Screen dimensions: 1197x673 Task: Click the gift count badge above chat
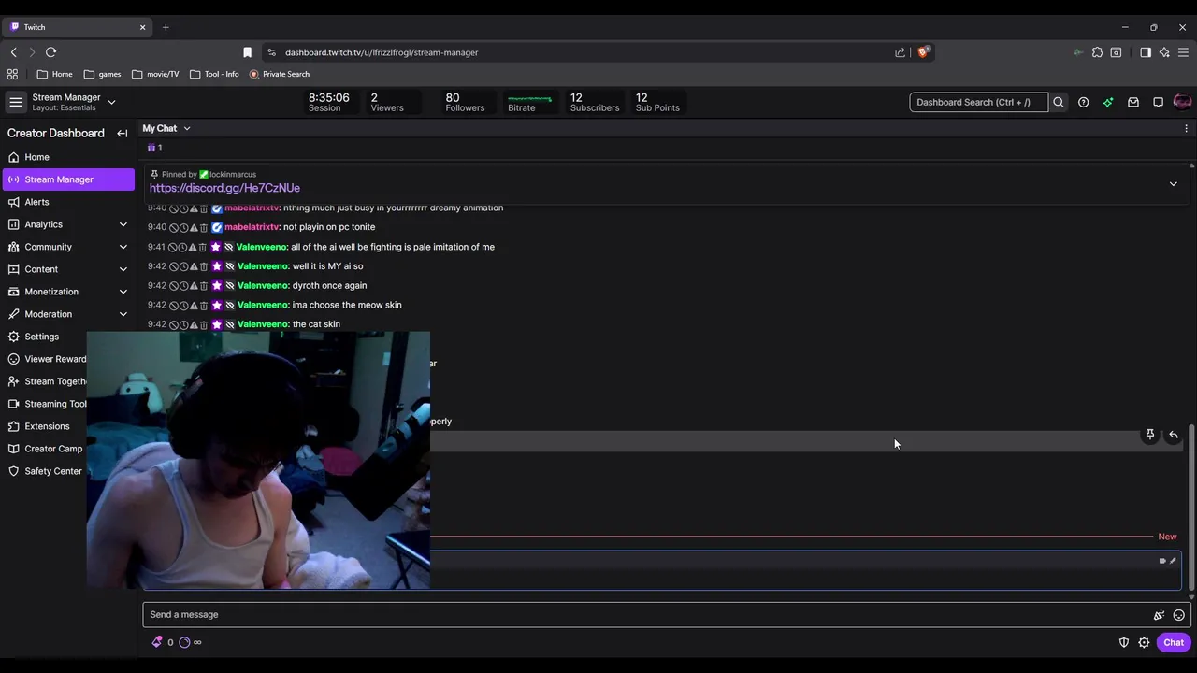click(154, 148)
